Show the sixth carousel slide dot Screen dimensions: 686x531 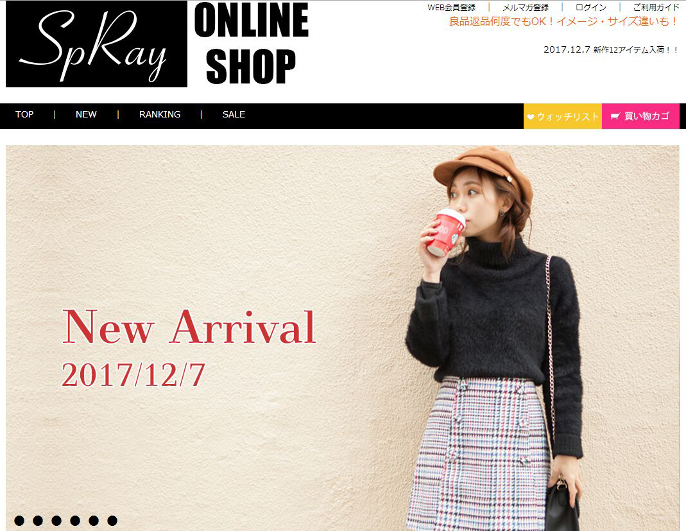[x=112, y=521]
